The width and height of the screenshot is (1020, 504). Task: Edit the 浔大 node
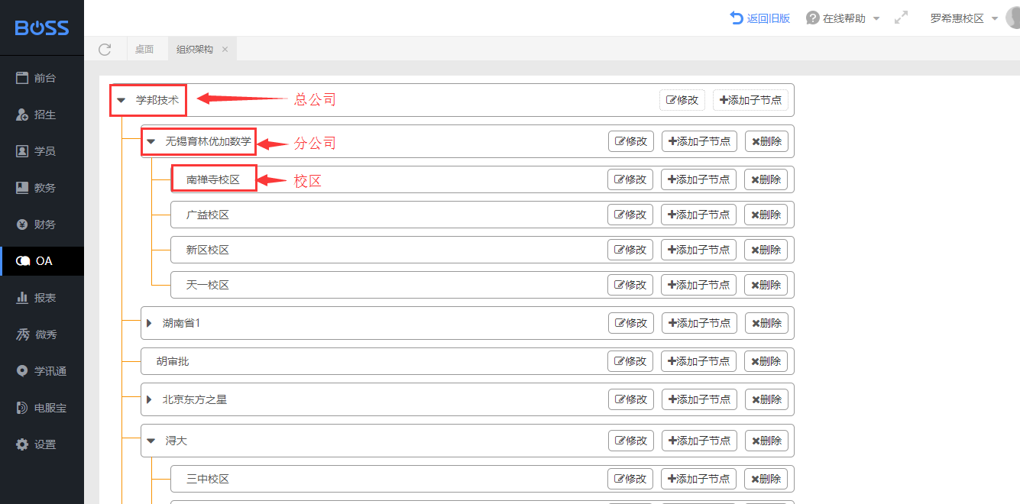[631, 441]
